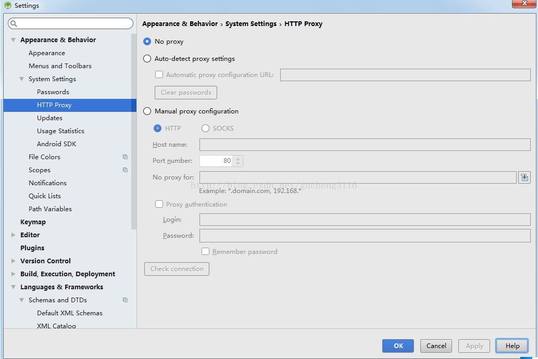The image size is (538, 359).
Task: Check the Remember password checkbox
Action: pyautogui.click(x=205, y=251)
